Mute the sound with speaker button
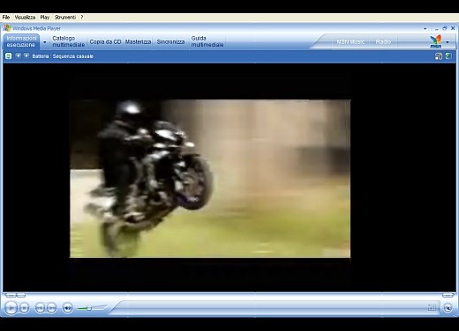Viewport: 459px width, 331px height. pos(68,308)
